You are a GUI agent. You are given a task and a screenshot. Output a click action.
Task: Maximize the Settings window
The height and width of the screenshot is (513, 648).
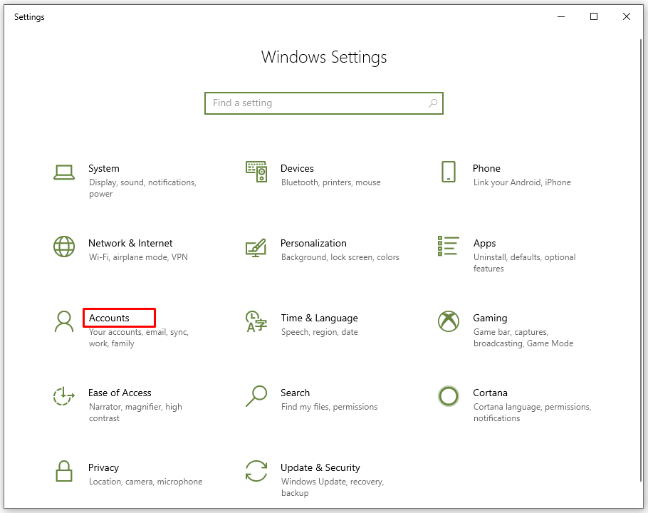pyautogui.click(x=593, y=16)
